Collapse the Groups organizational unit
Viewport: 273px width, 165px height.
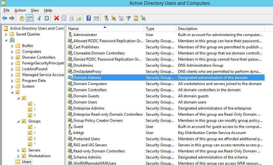[18, 121]
